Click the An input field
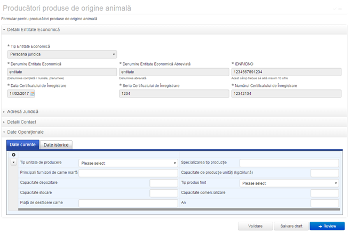 pos(324,203)
